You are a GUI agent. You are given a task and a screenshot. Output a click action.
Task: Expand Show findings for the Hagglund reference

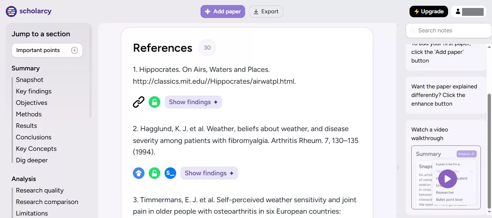(209, 173)
